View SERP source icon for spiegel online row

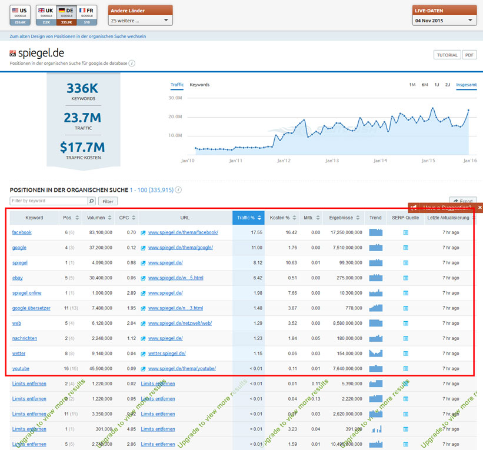(406, 293)
